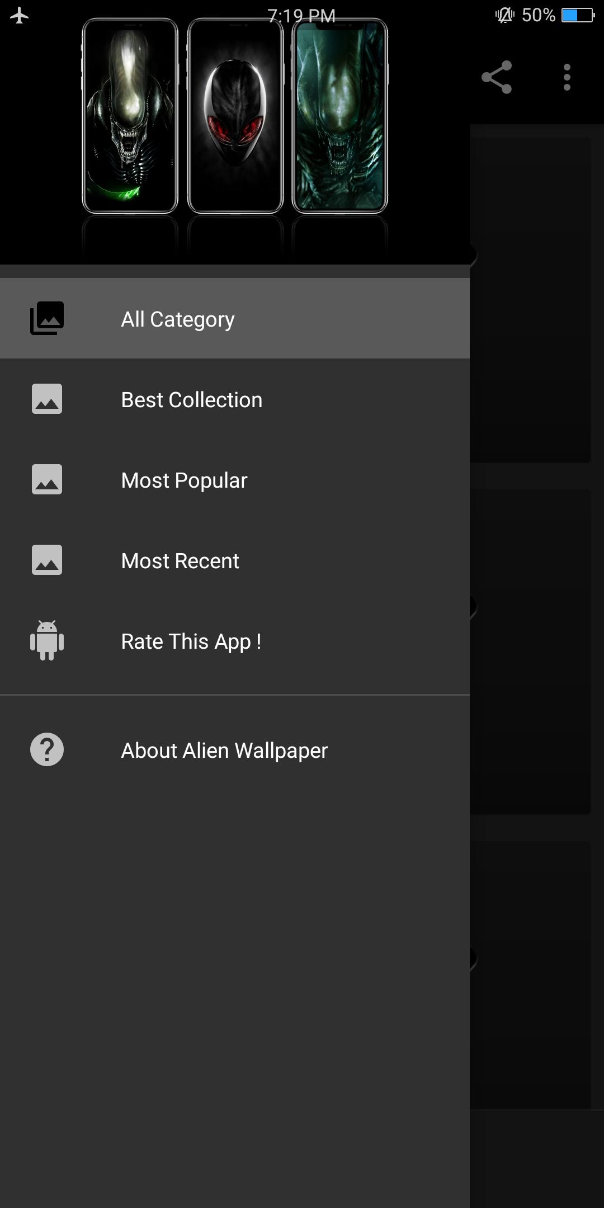Tap the airplane mode status icon

[x=20, y=15]
